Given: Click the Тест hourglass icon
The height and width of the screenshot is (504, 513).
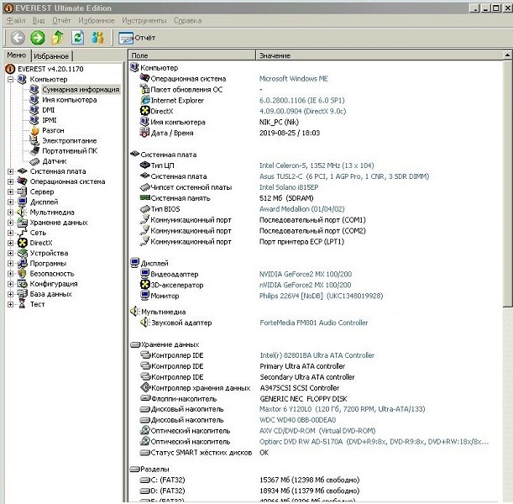Looking at the screenshot, I should click(x=22, y=304).
